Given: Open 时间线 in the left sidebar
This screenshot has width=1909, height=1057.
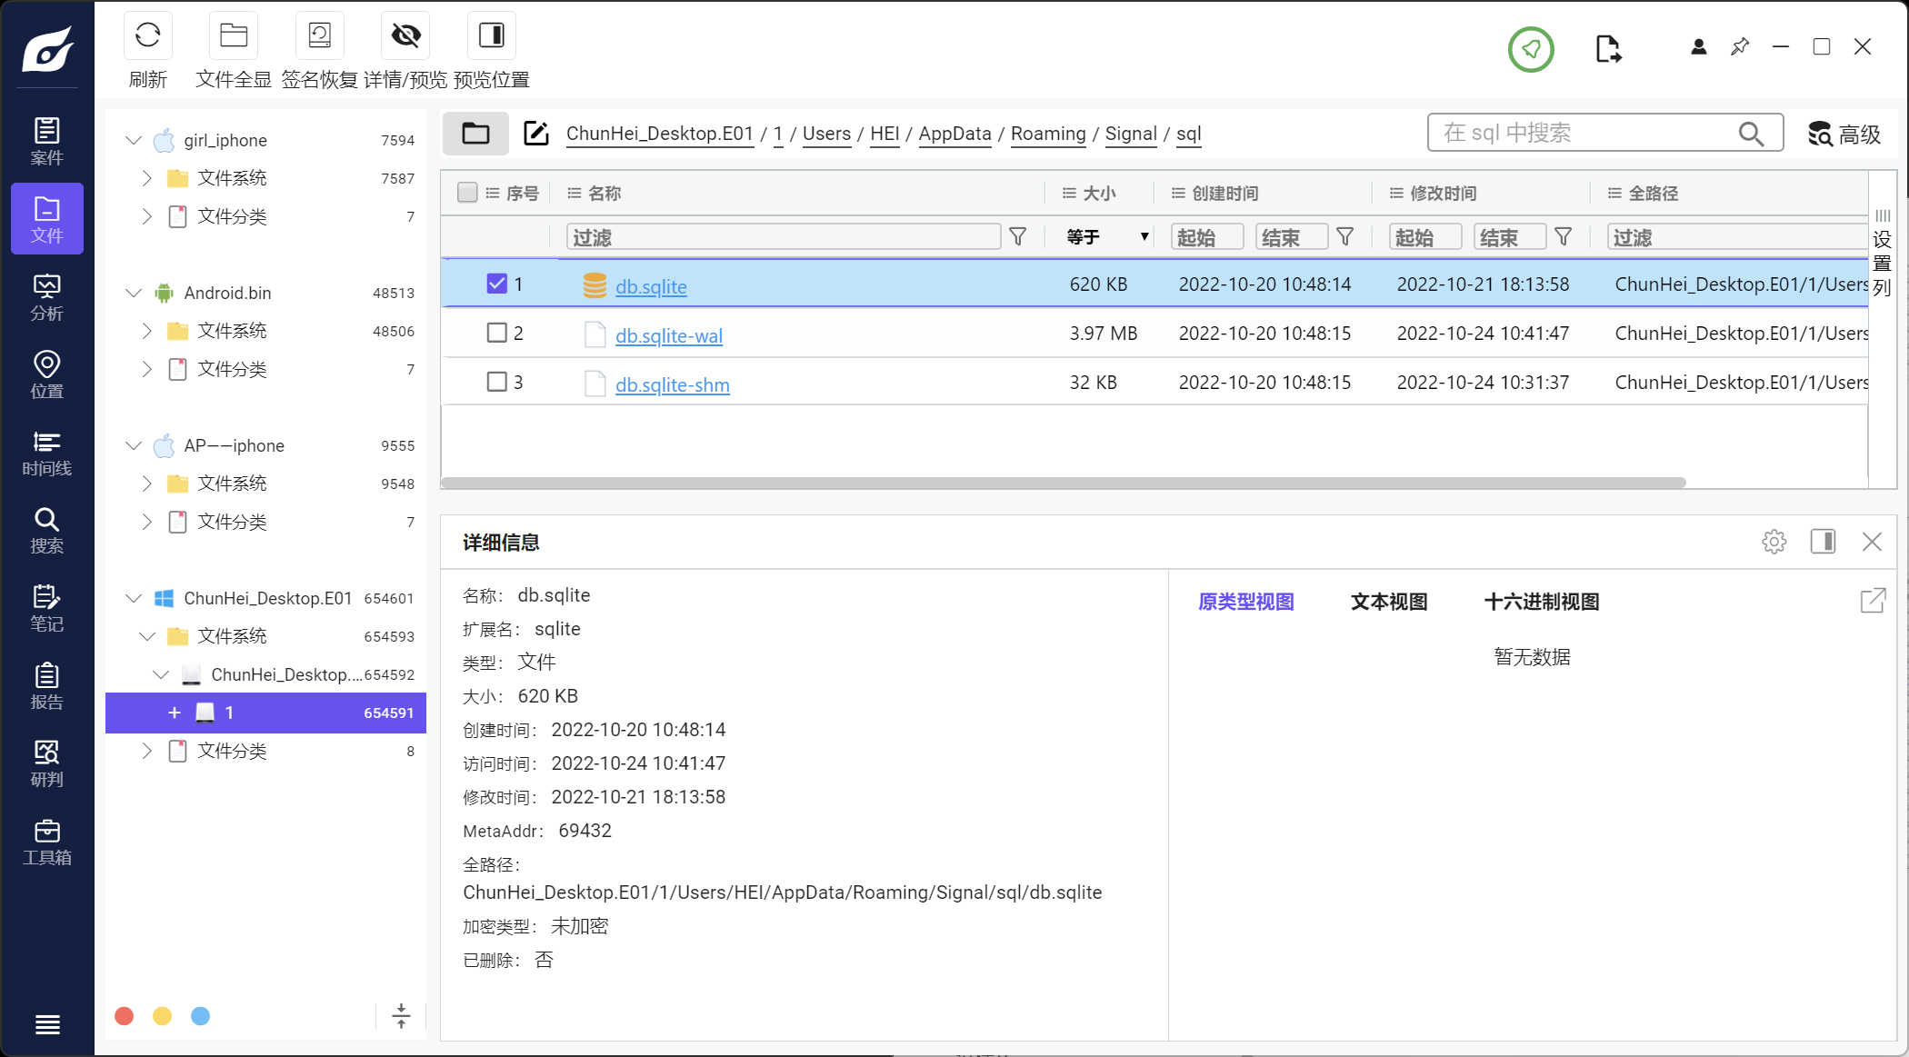Looking at the screenshot, I should click(x=47, y=453).
